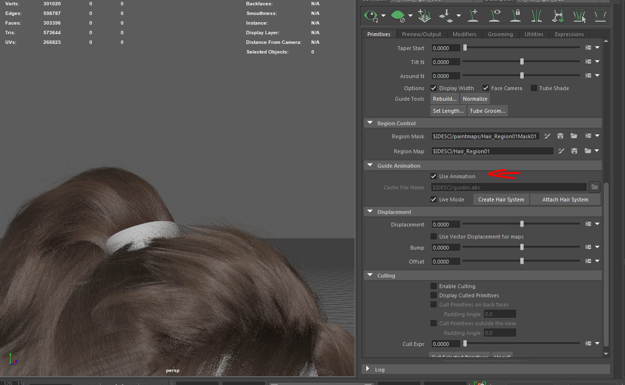Image resolution: width=625 pixels, height=385 pixels.
Task: Click the export guides down-arrow icon
Action: (446, 15)
